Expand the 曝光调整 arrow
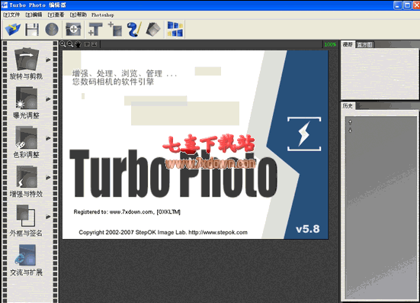Image resolution: width=420 pixels, height=303 pixels. tap(48, 99)
